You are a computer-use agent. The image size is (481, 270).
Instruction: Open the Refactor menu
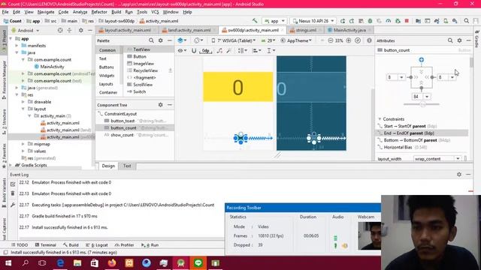coord(99,12)
